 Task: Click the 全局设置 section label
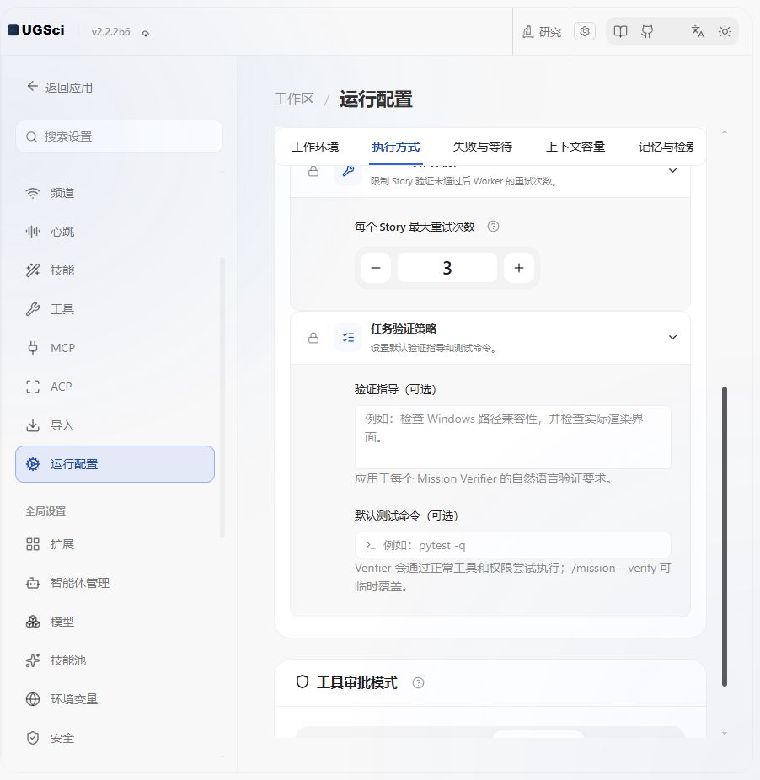click(x=45, y=511)
